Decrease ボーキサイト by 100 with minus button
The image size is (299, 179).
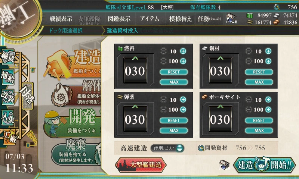tap(249, 109)
